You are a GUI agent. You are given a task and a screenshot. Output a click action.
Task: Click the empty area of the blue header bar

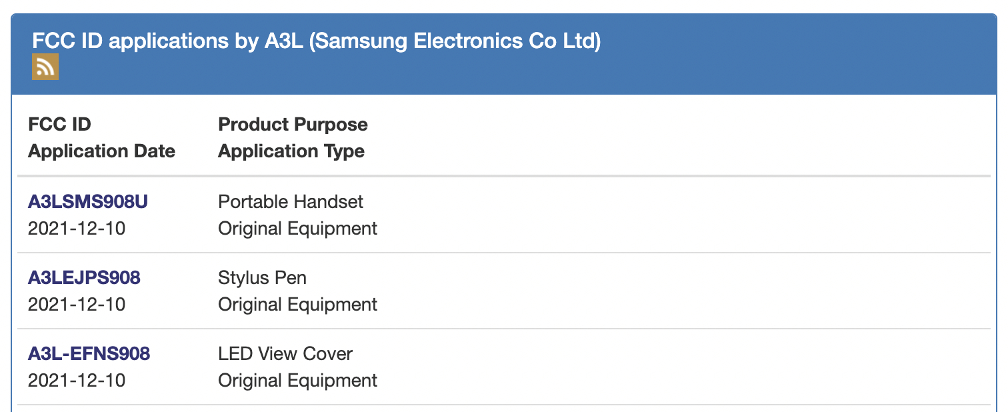(x=800, y=55)
